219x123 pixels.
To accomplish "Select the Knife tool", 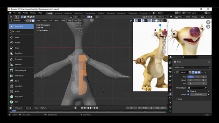I will (x=21, y=91).
